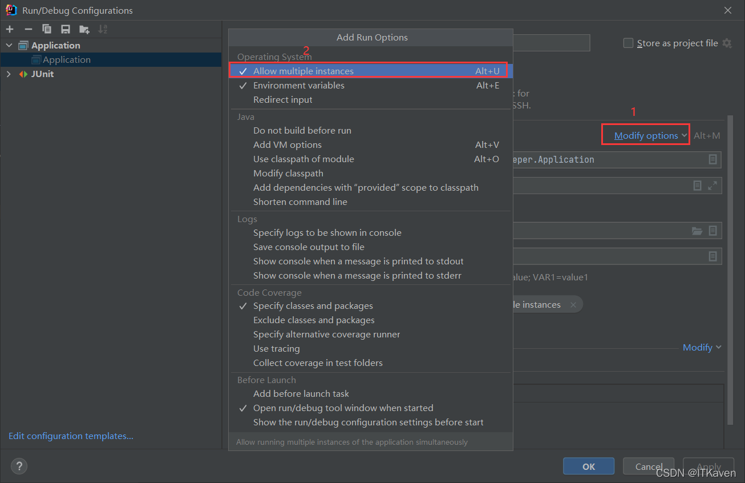Viewport: 745px width, 483px height.
Task: Choose Exclude classes and packages
Action: [x=371, y=320]
